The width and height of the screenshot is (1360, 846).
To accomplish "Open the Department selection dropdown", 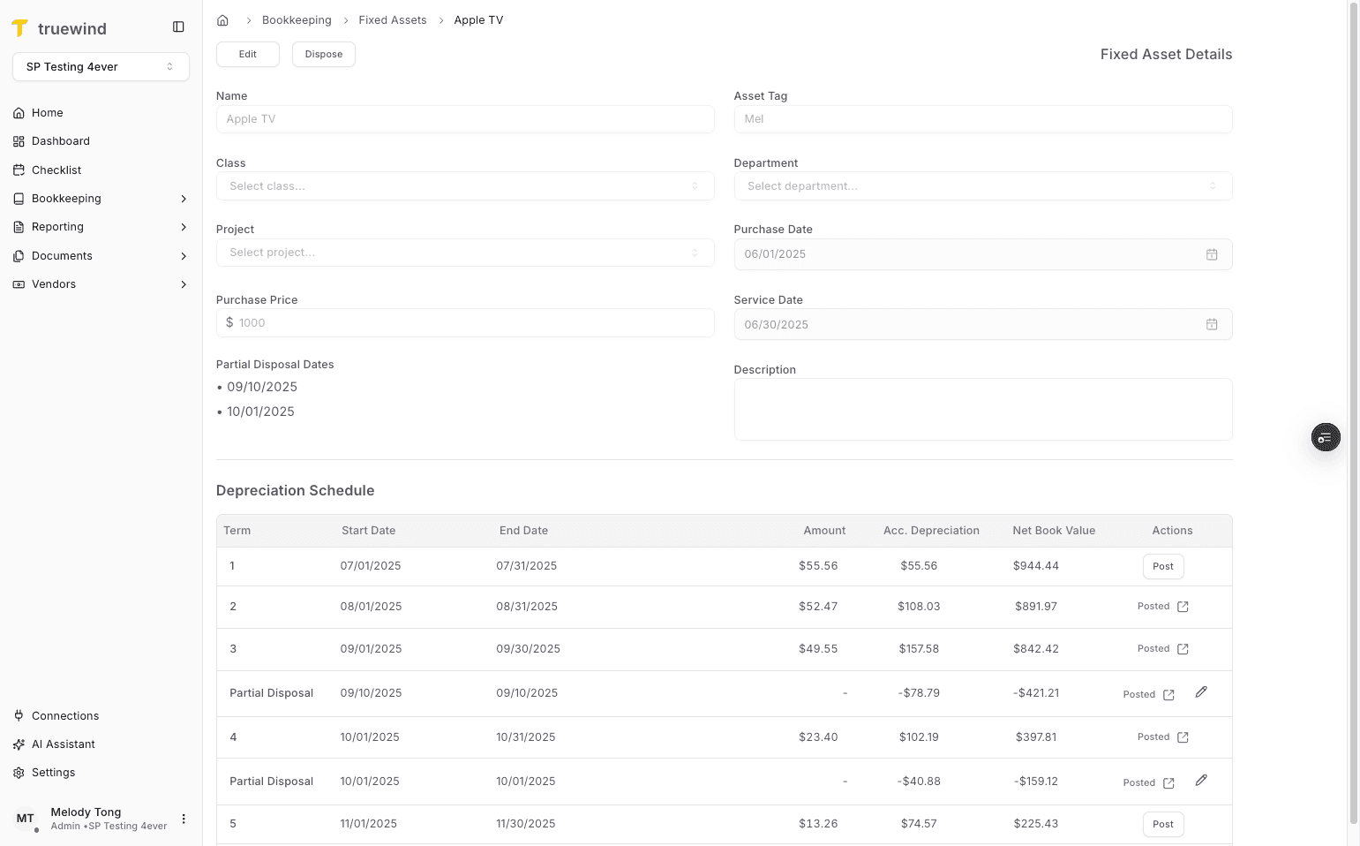I will point(982,185).
